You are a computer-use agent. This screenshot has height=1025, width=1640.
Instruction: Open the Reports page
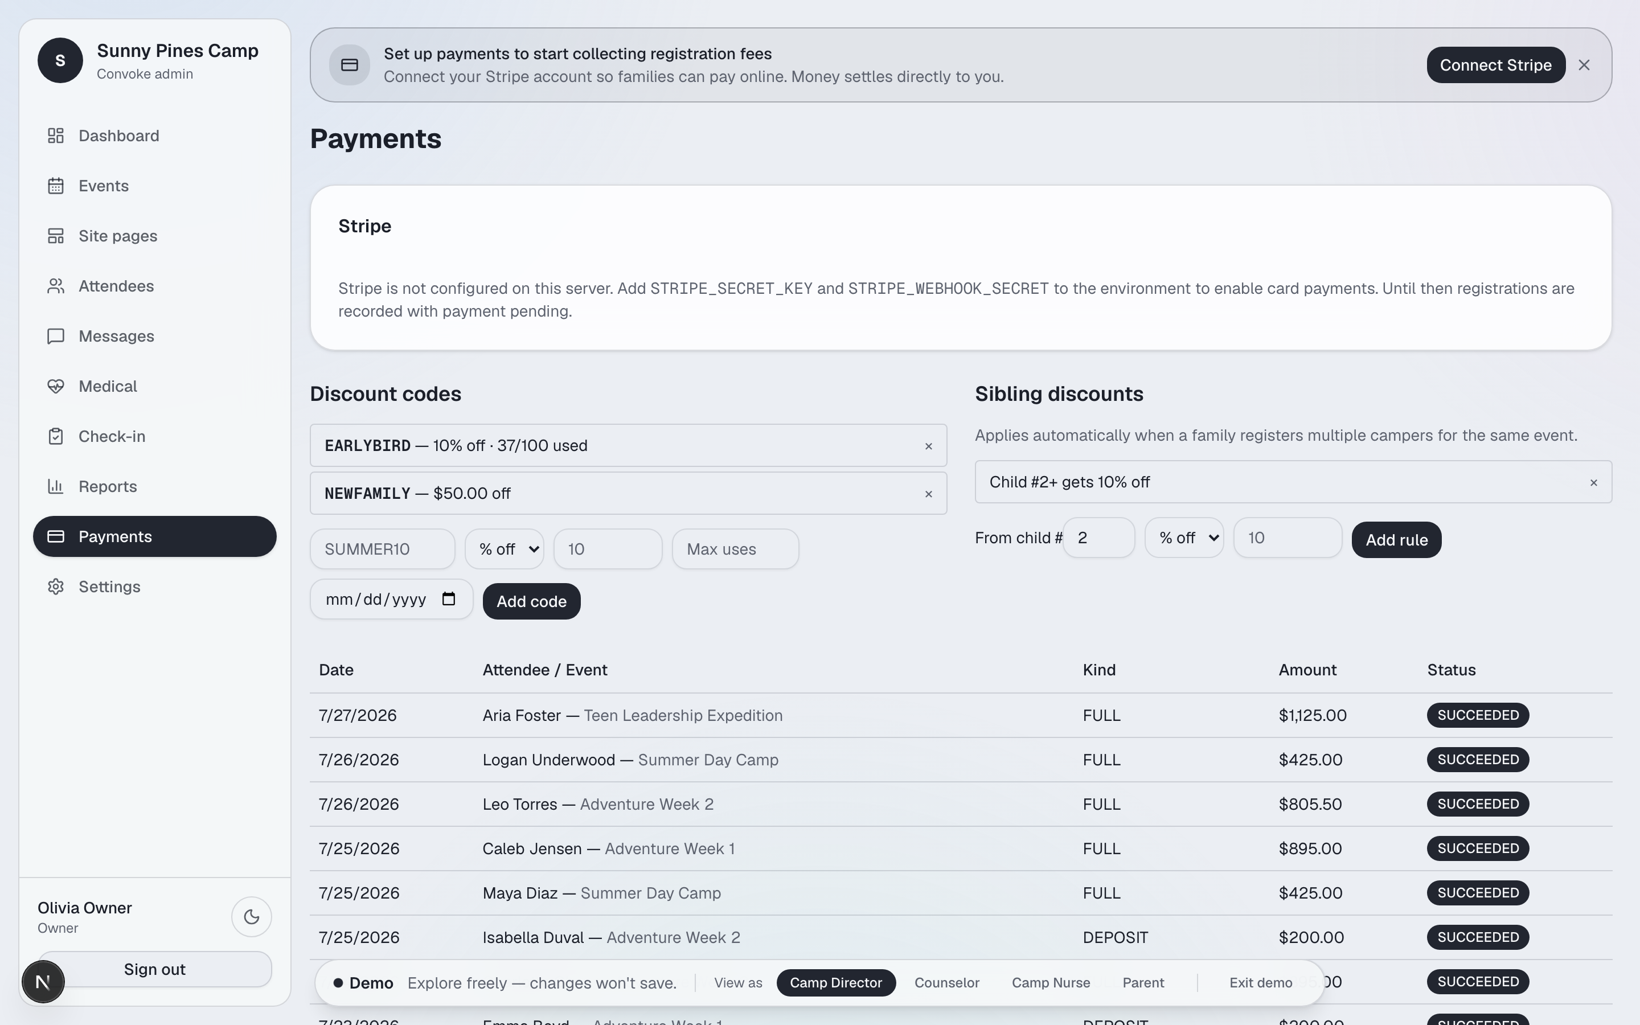[154, 487]
